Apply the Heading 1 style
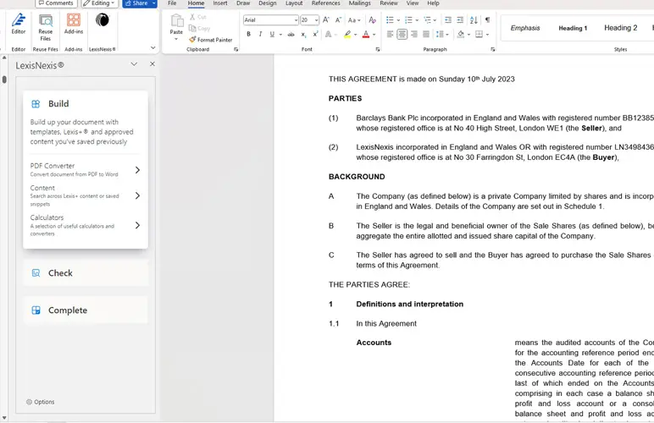654x423 pixels. (573, 28)
